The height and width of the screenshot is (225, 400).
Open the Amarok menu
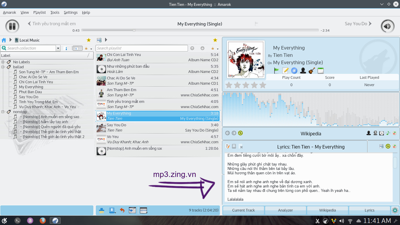click(9, 12)
